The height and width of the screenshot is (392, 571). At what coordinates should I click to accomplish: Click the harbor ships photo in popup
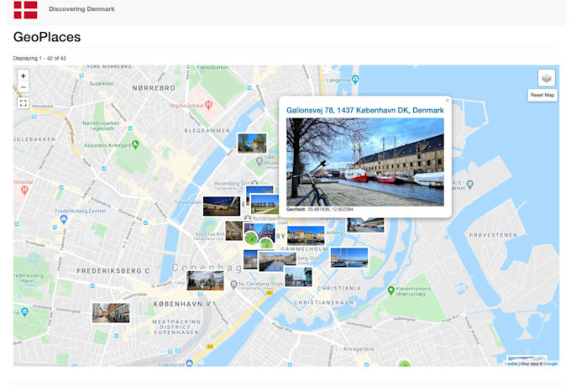tap(365, 161)
